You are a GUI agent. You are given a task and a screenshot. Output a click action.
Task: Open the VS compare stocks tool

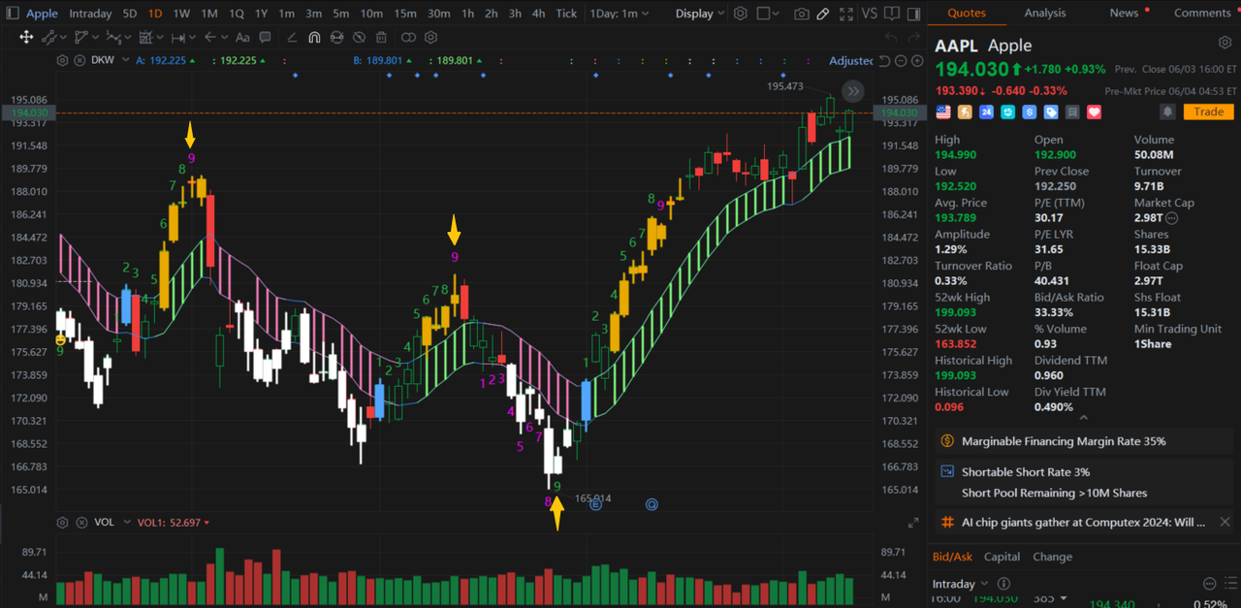point(869,14)
